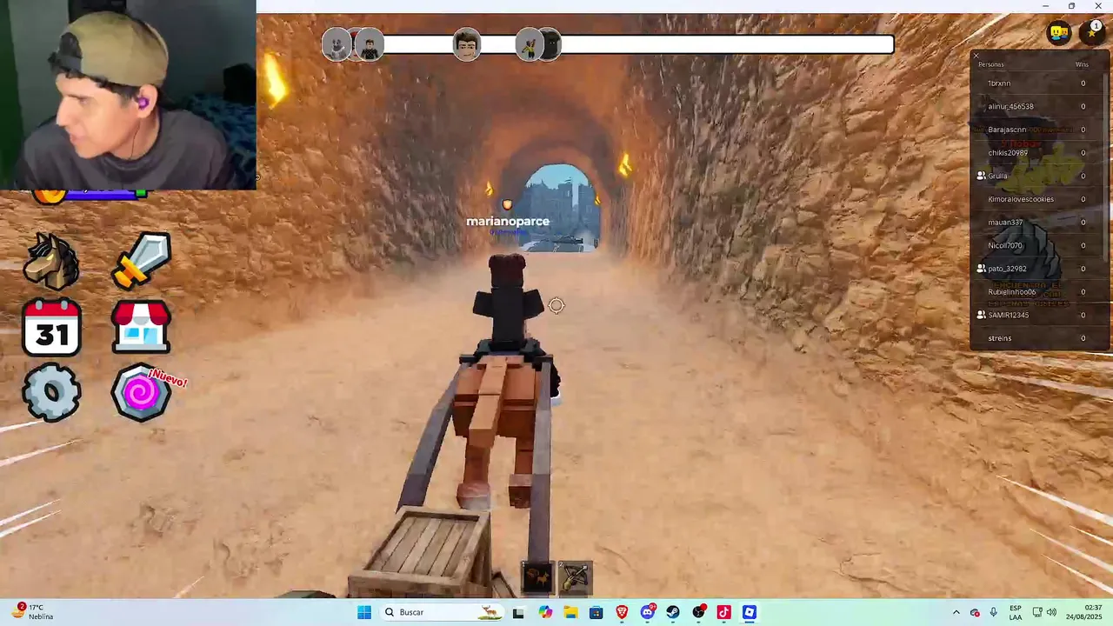Viewport: 1113px width, 626px height.
Task: Click the streamer webcam overlay
Action: click(128, 95)
